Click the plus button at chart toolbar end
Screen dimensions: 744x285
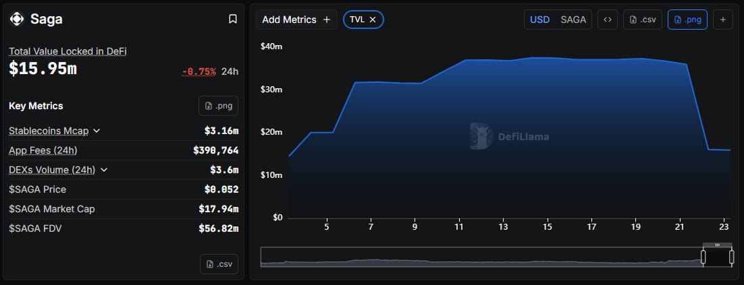pyautogui.click(x=723, y=20)
